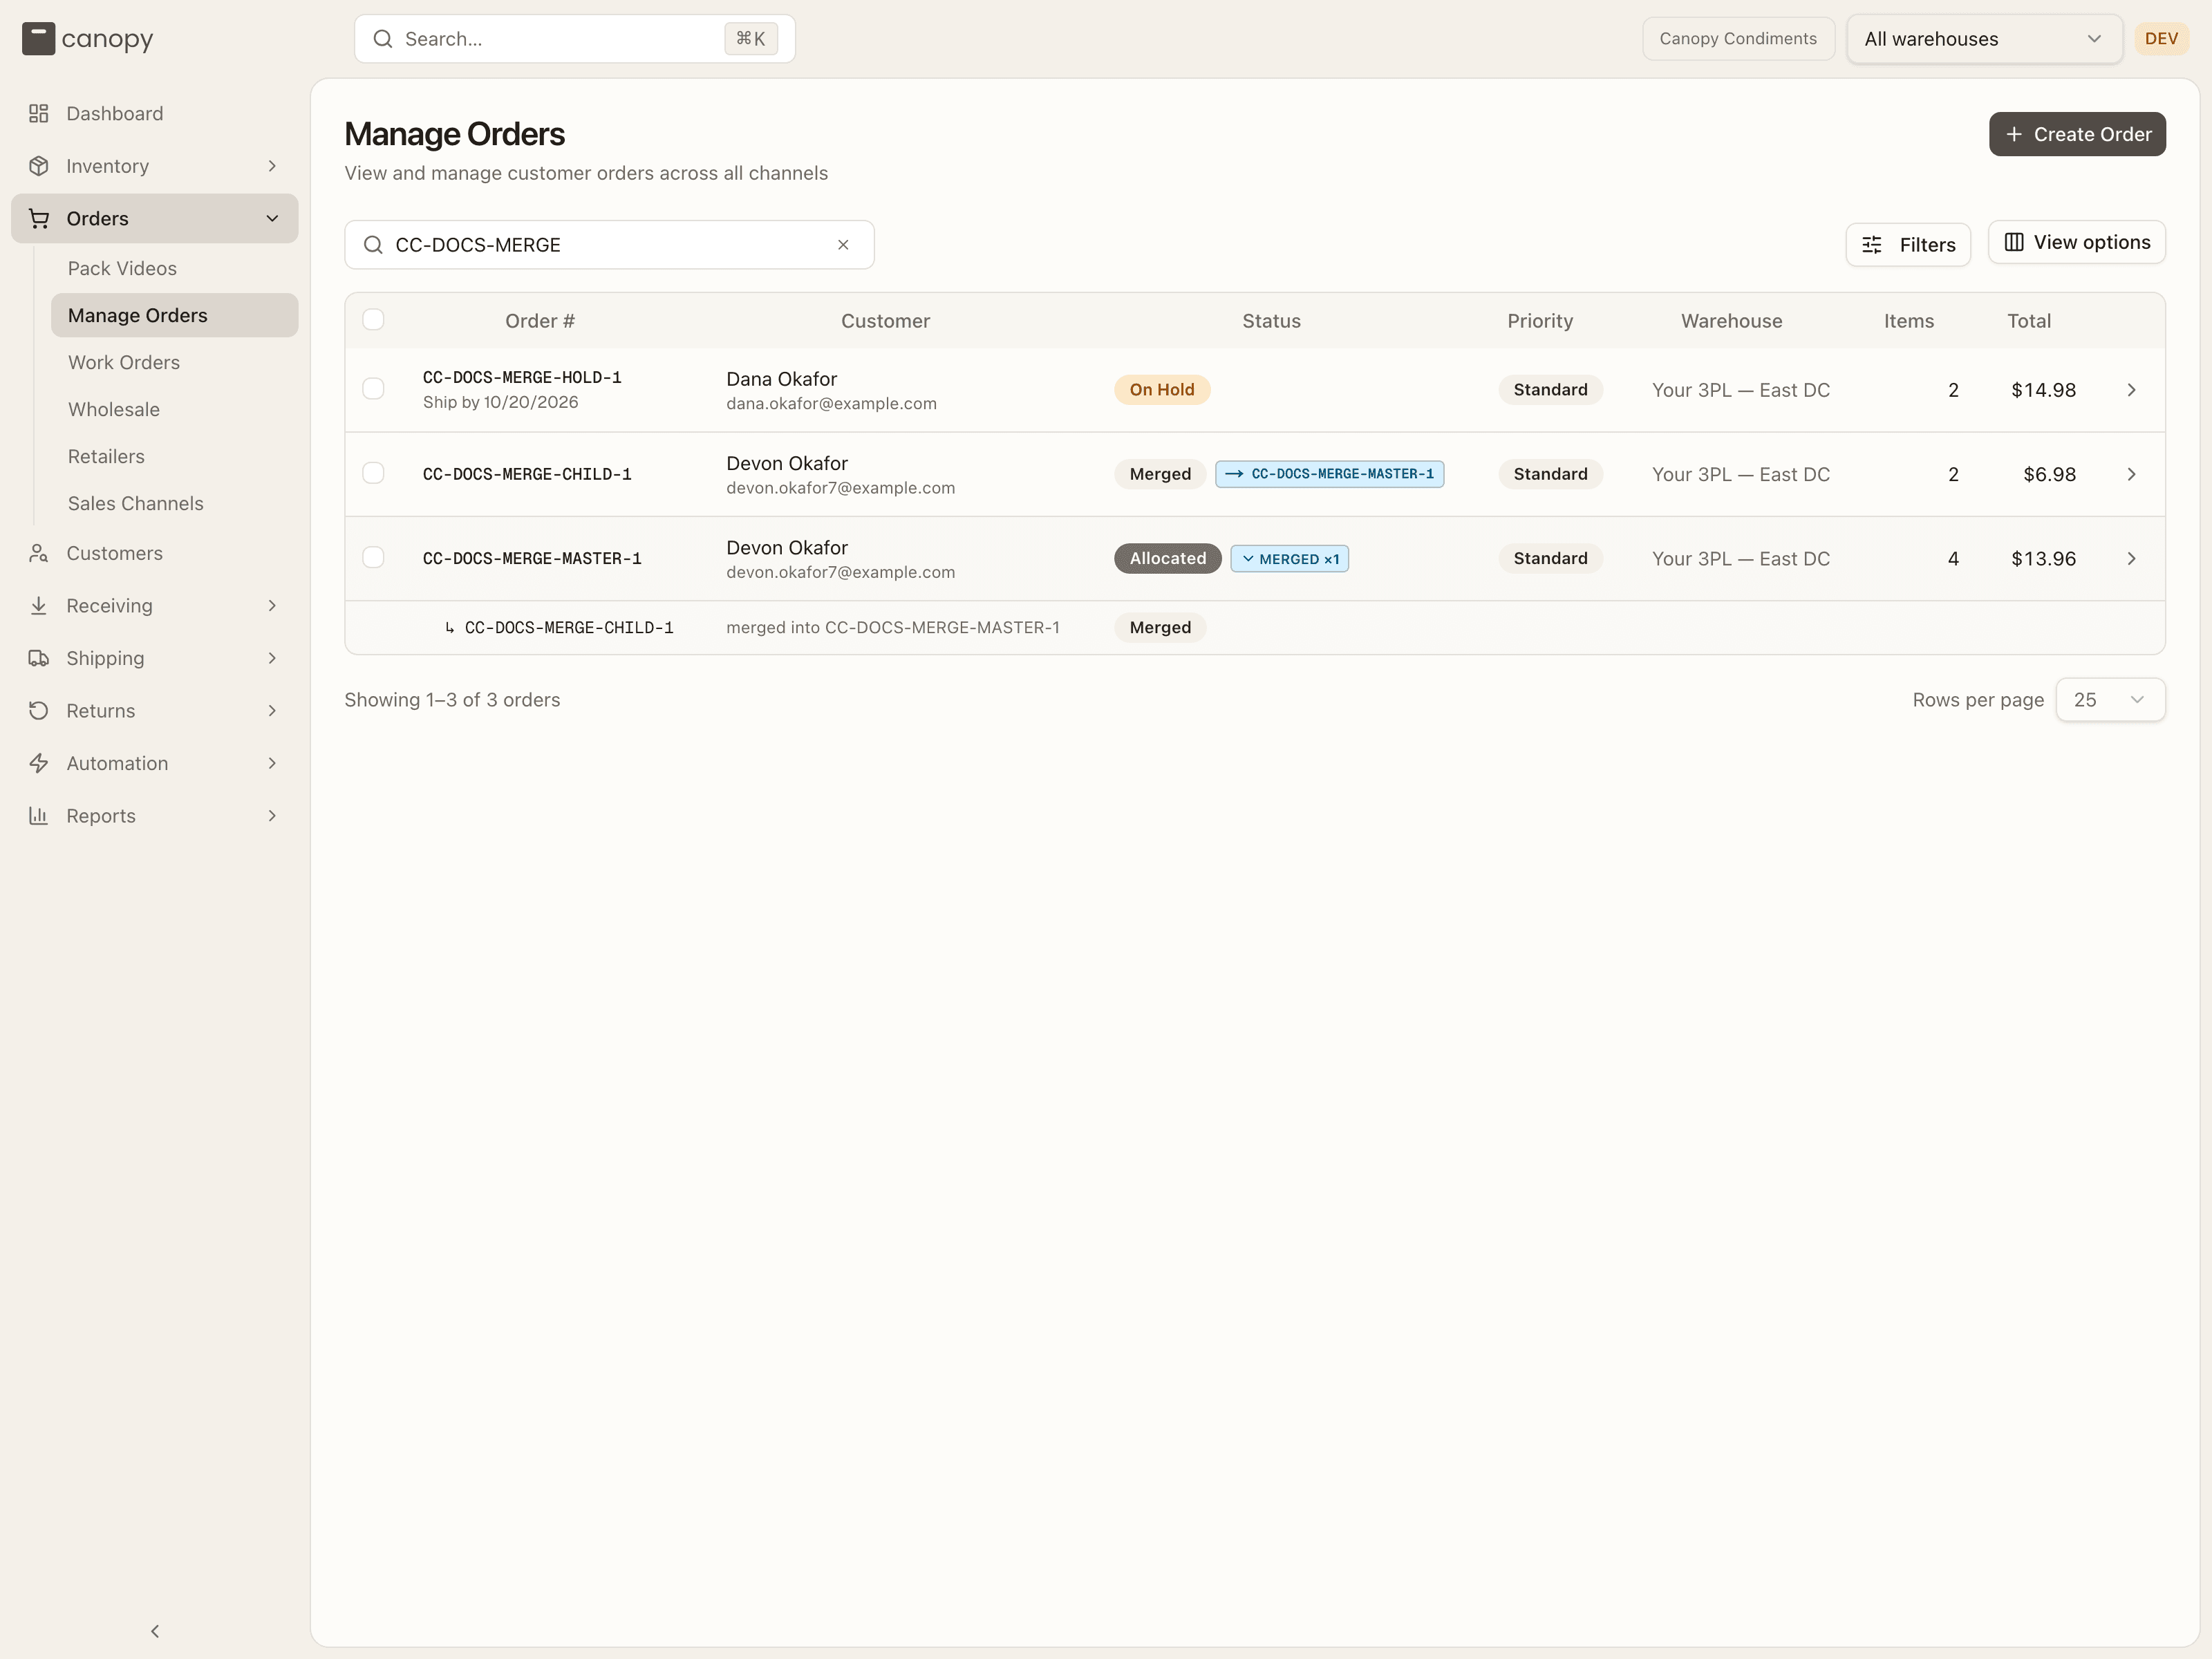Open details arrow for CC-DOCS-MERGE-CHILD-1 row
This screenshot has height=1659, width=2212.
pos(2131,474)
